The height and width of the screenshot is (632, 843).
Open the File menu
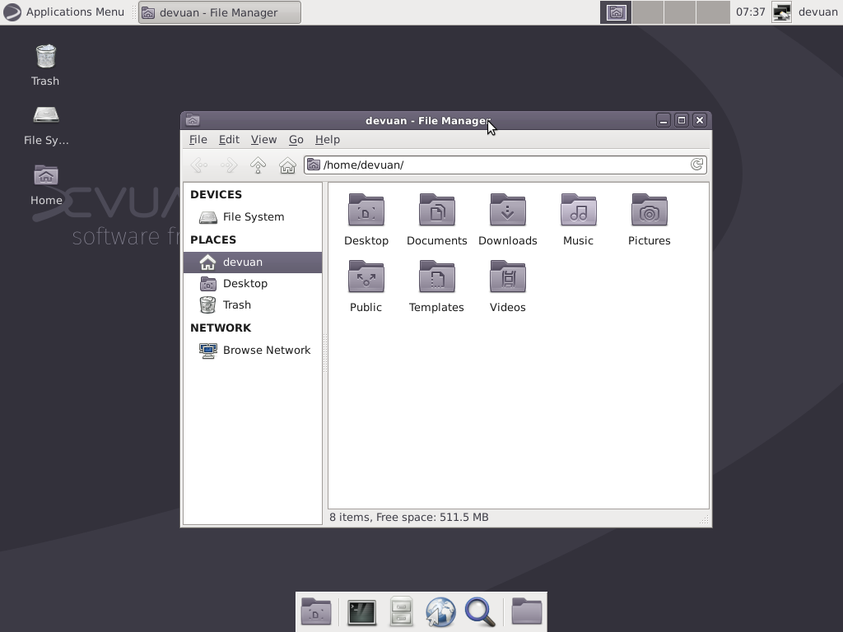coord(198,139)
